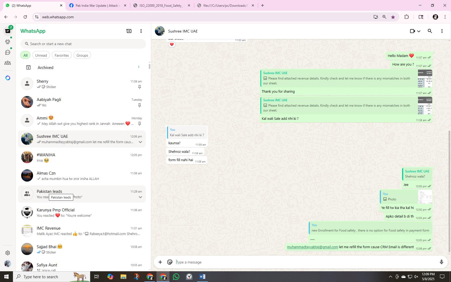The height and width of the screenshot is (282, 451).
Task: Open a new browser tab
Action: click(262, 5)
